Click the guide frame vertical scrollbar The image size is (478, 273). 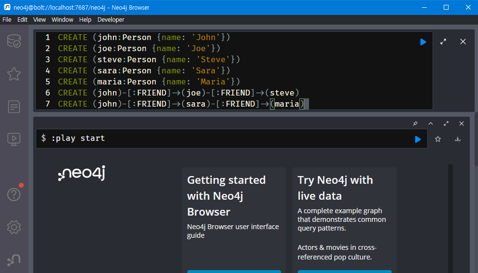(x=450, y=218)
